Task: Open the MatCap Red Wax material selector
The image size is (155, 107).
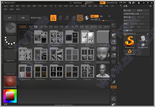Action: [10, 82]
